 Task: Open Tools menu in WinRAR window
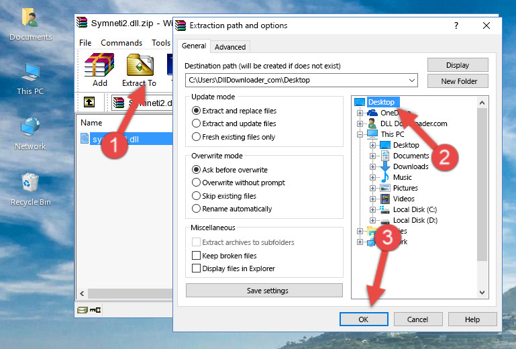click(x=161, y=43)
